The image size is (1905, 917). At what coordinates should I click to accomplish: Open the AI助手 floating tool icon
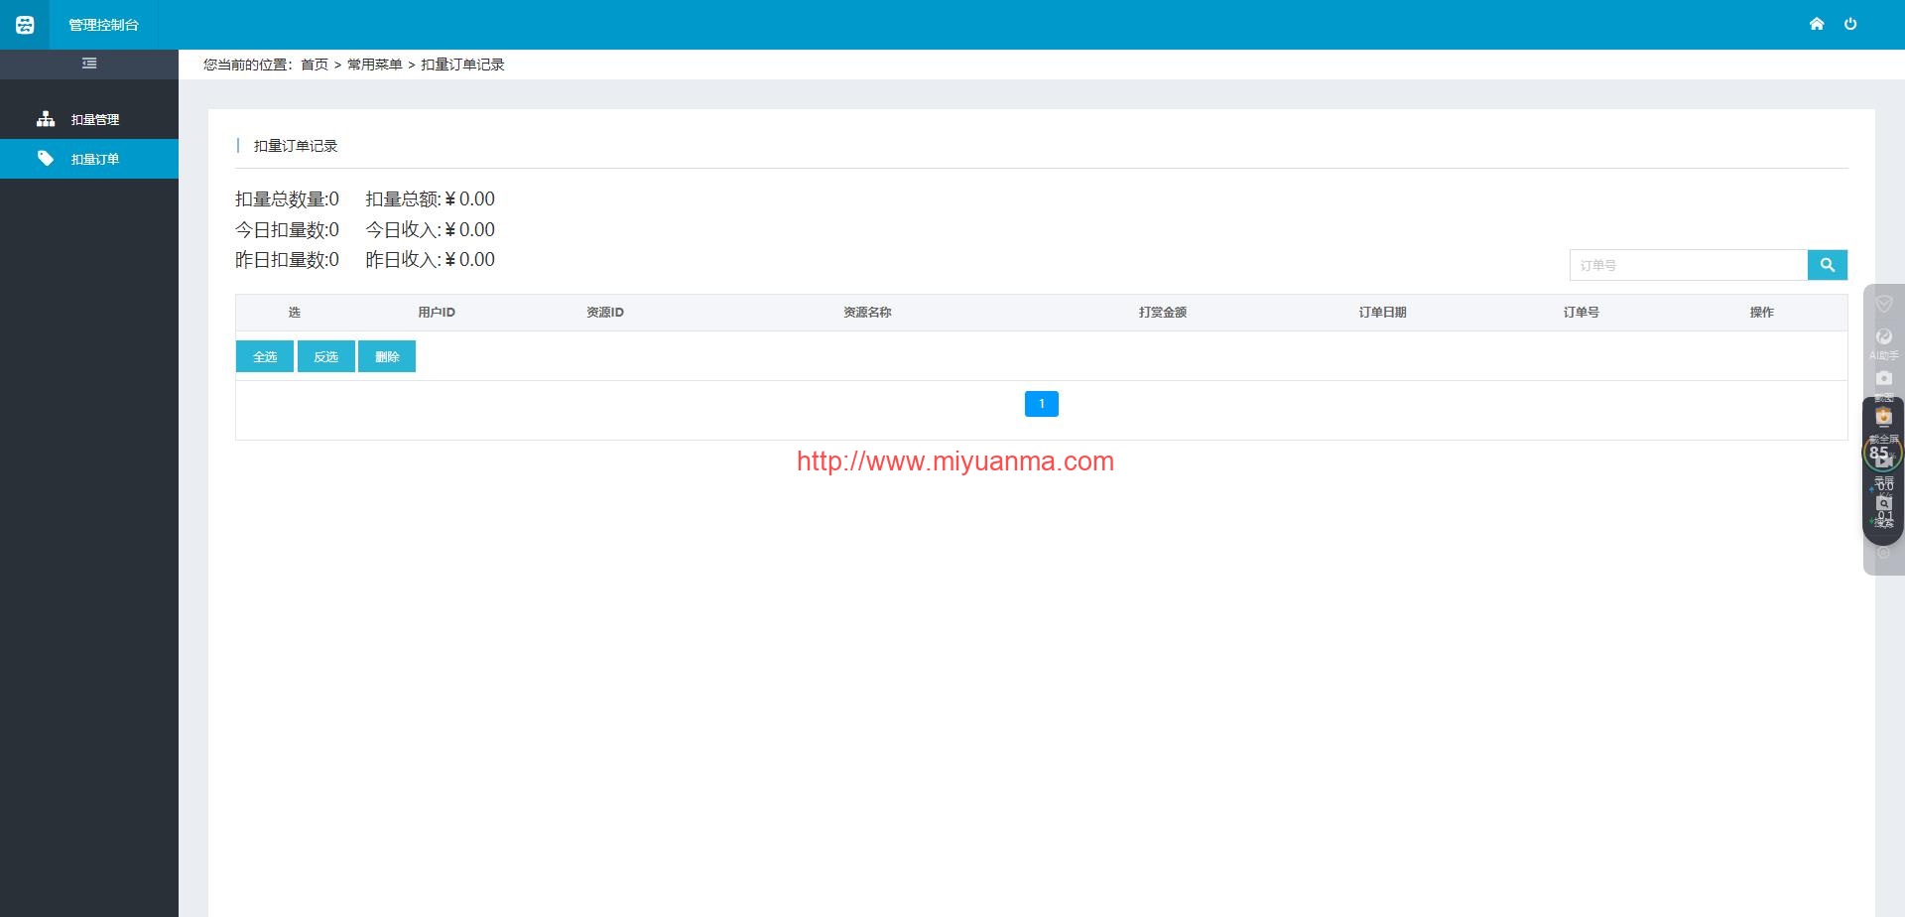pos(1884,343)
